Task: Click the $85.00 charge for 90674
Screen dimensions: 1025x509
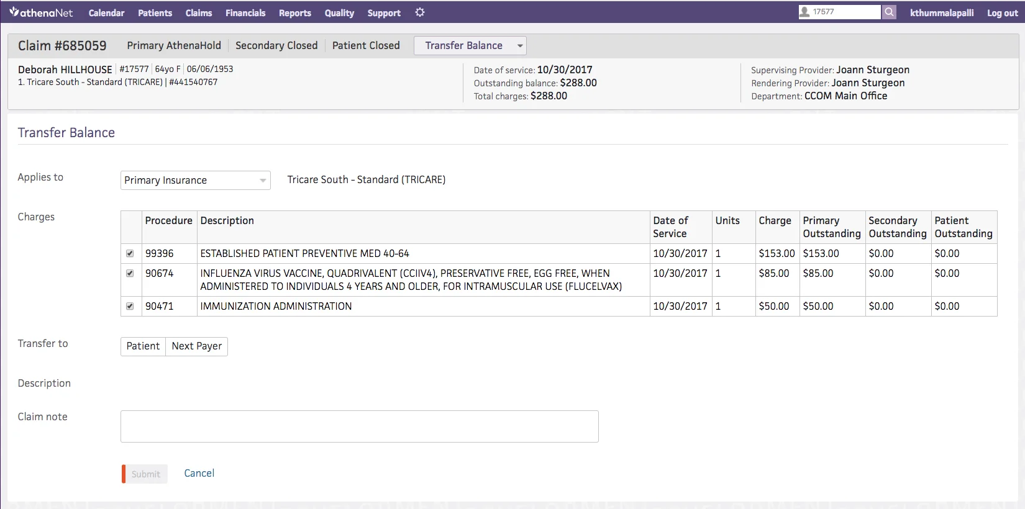Action: click(x=774, y=273)
